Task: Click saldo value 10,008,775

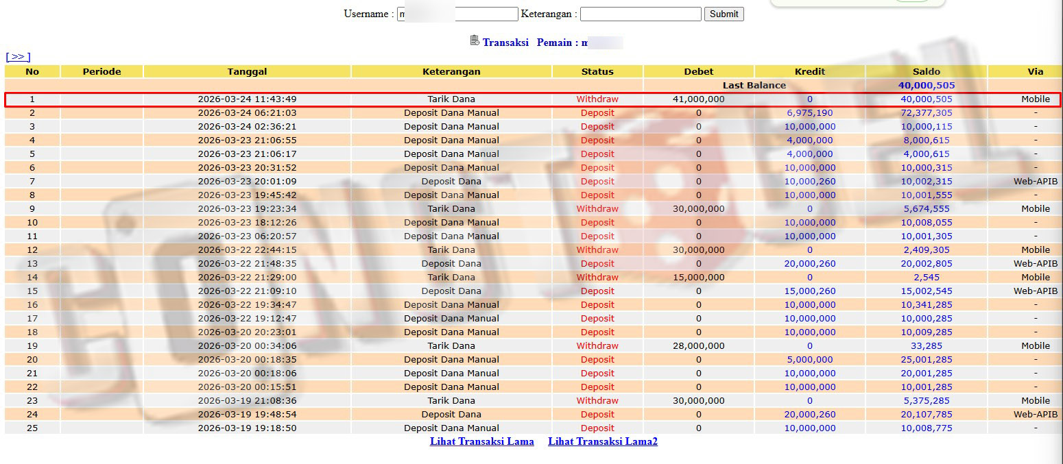Action: (x=927, y=428)
